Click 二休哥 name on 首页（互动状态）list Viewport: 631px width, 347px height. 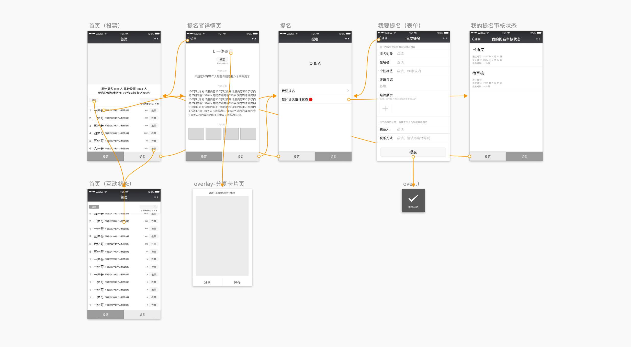(x=99, y=221)
